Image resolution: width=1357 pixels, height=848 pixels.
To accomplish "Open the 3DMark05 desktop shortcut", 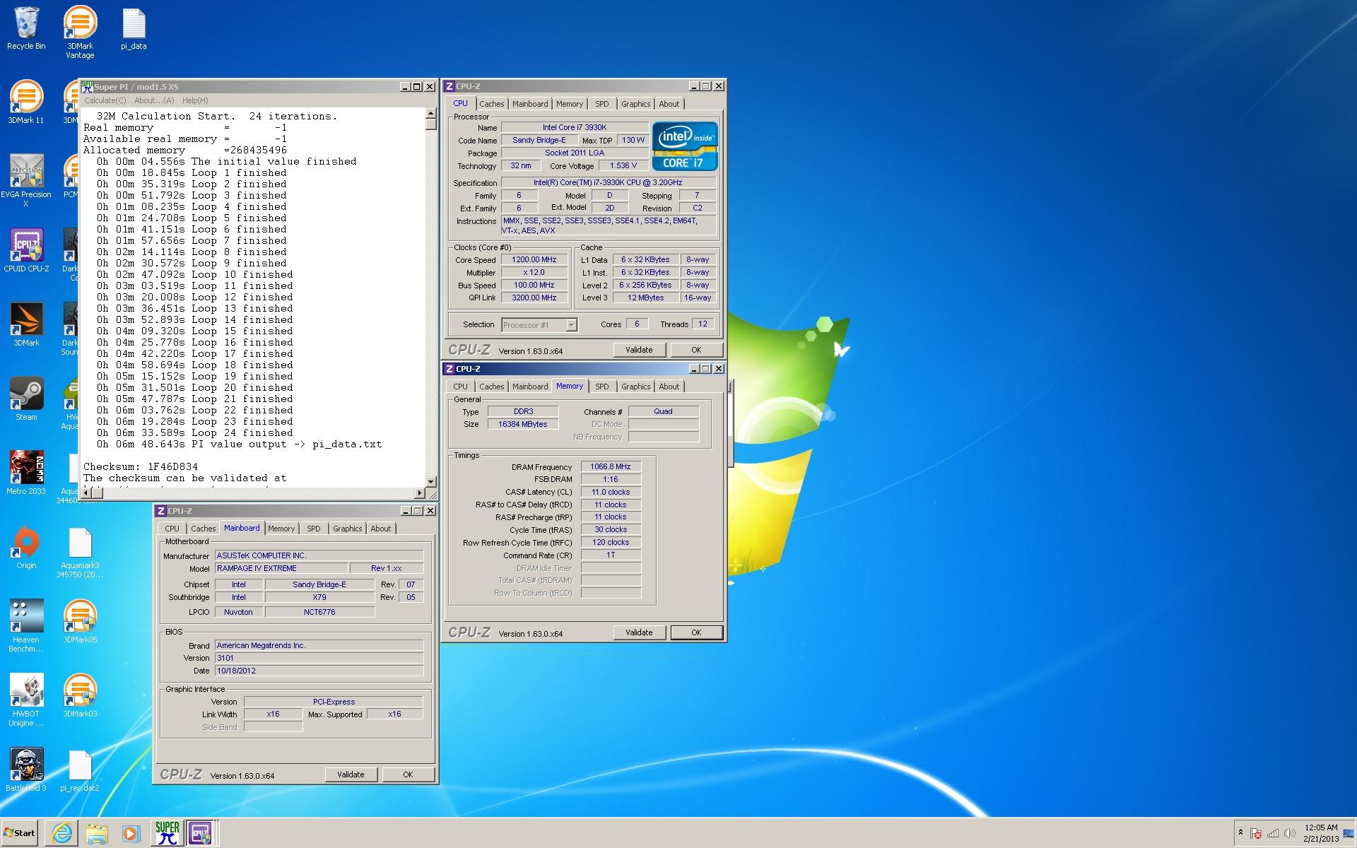I will [x=80, y=621].
